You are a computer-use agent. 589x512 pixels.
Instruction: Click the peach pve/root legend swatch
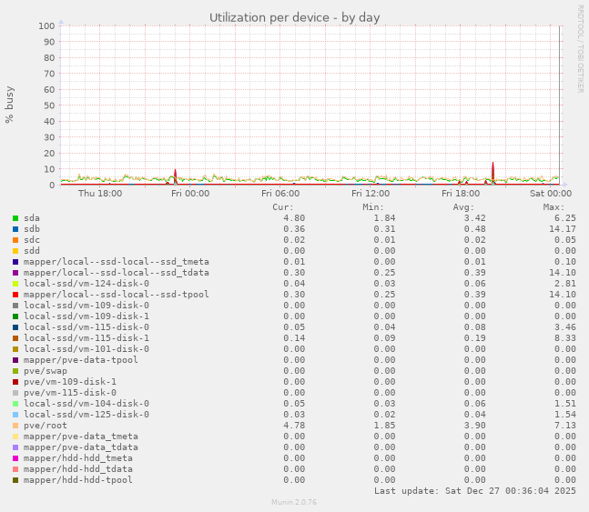point(15,426)
